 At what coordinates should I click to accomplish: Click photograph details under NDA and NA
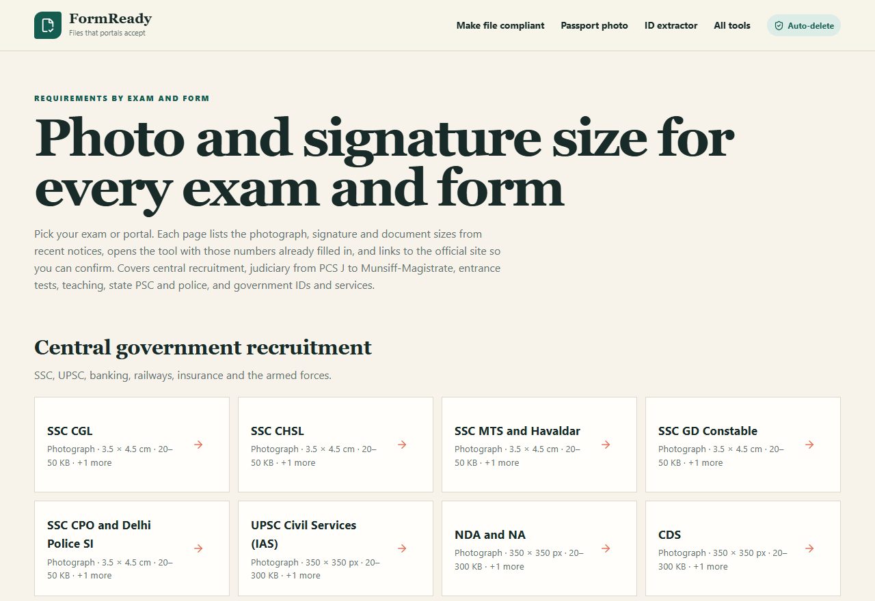pos(519,559)
